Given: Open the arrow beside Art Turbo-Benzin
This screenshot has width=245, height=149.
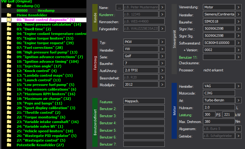Looking at the screenshot, I should pyautogui.click(x=238, y=100).
